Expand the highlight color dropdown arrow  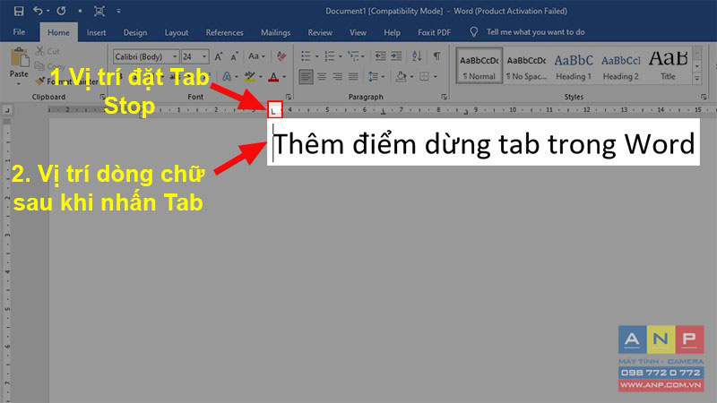pyautogui.click(x=261, y=77)
